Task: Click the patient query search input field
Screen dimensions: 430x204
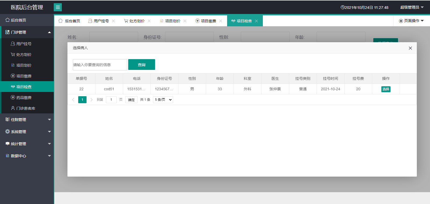Action: (x=100, y=65)
